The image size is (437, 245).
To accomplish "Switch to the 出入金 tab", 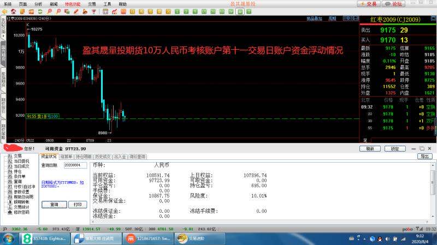I will pos(120,157).
